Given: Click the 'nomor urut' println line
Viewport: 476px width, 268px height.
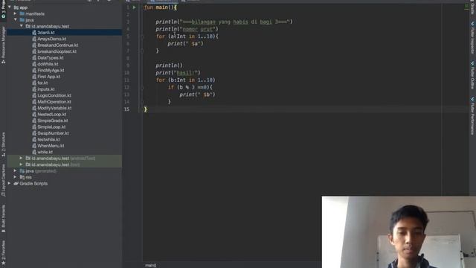Looking at the screenshot, I should pyautogui.click(x=187, y=29).
